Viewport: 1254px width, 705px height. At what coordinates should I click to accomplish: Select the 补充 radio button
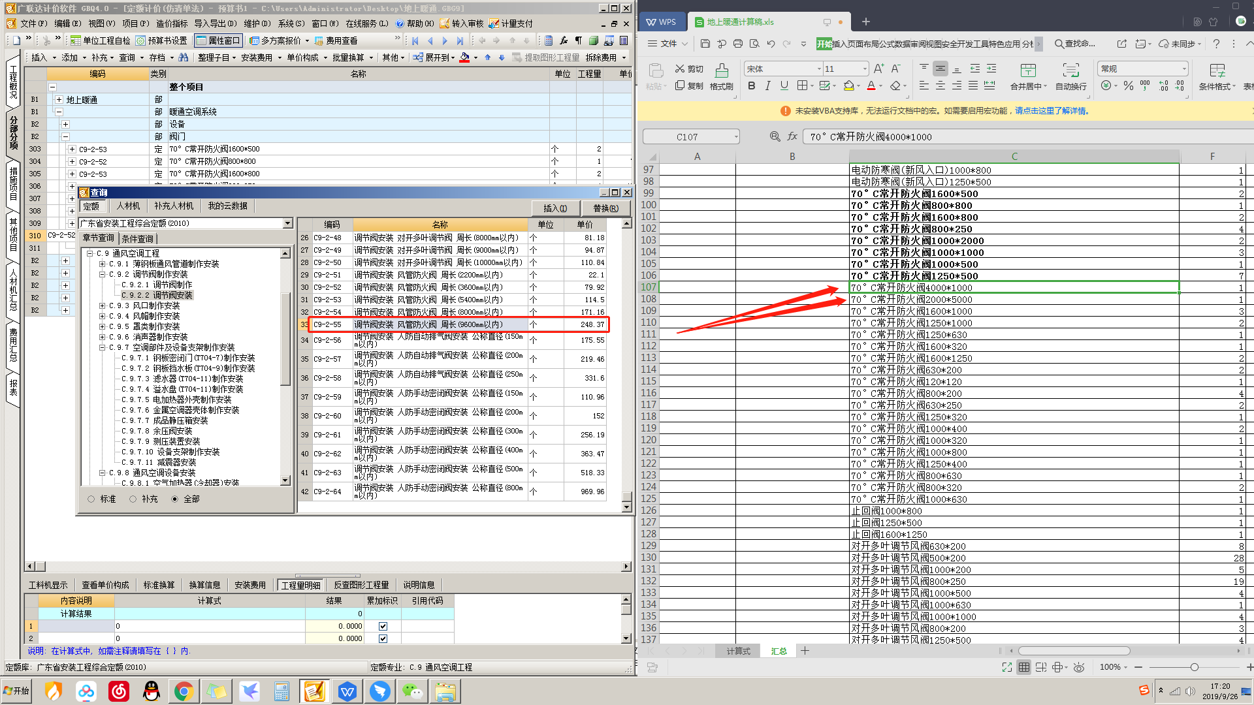[133, 499]
